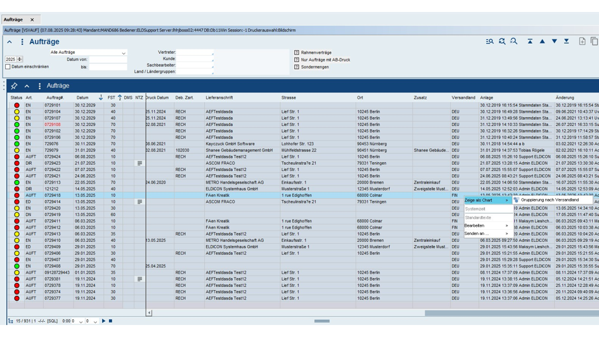This screenshot has height=337, width=599.
Task: Choose 'Gruppierung nach Versandland' submenu entry
Action: coord(549,200)
